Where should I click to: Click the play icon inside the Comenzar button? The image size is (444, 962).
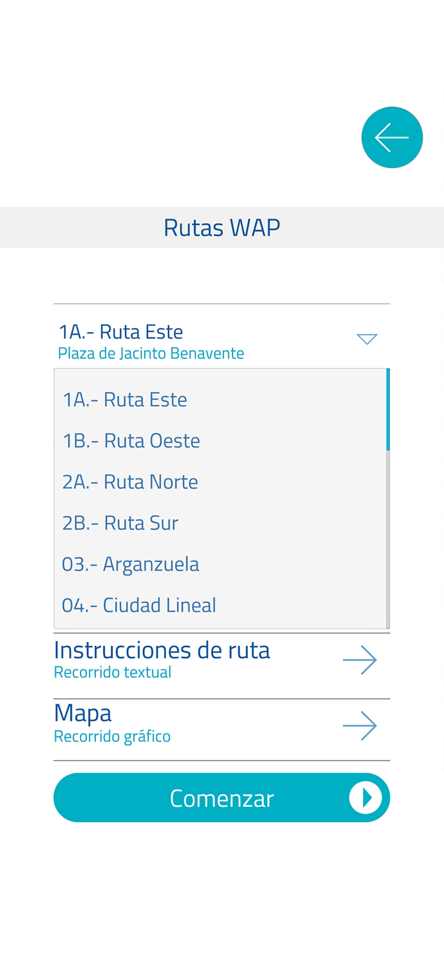point(365,797)
